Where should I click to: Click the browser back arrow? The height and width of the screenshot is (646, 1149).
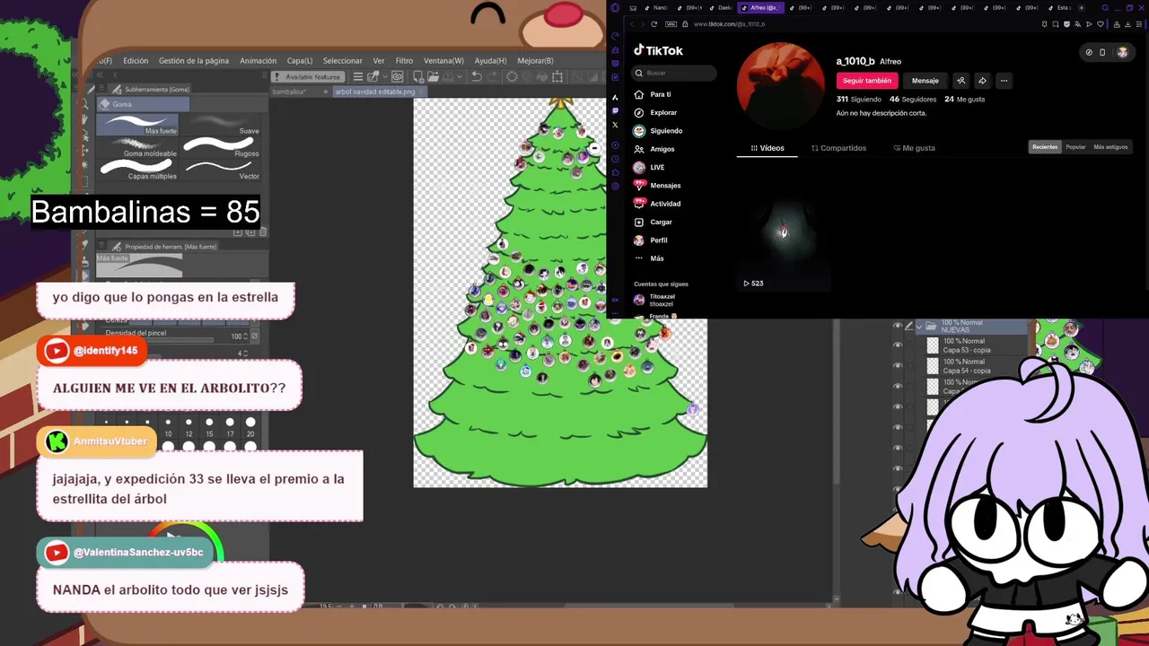[632, 24]
